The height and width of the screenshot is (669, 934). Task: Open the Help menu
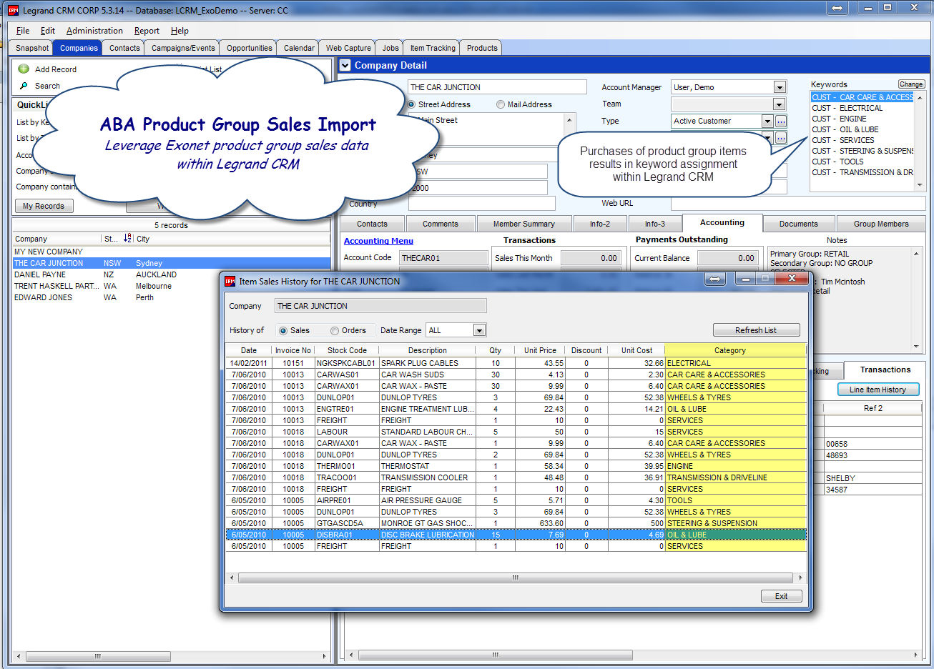(180, 31)
